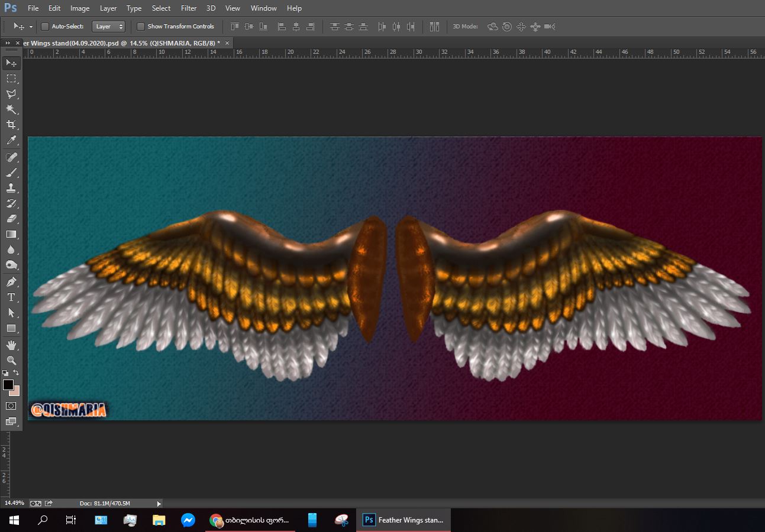Select the Polygonal Lasso tool
Image resolution: width=765 pixels, height=532 pixels.
click(x=11, y=94)
